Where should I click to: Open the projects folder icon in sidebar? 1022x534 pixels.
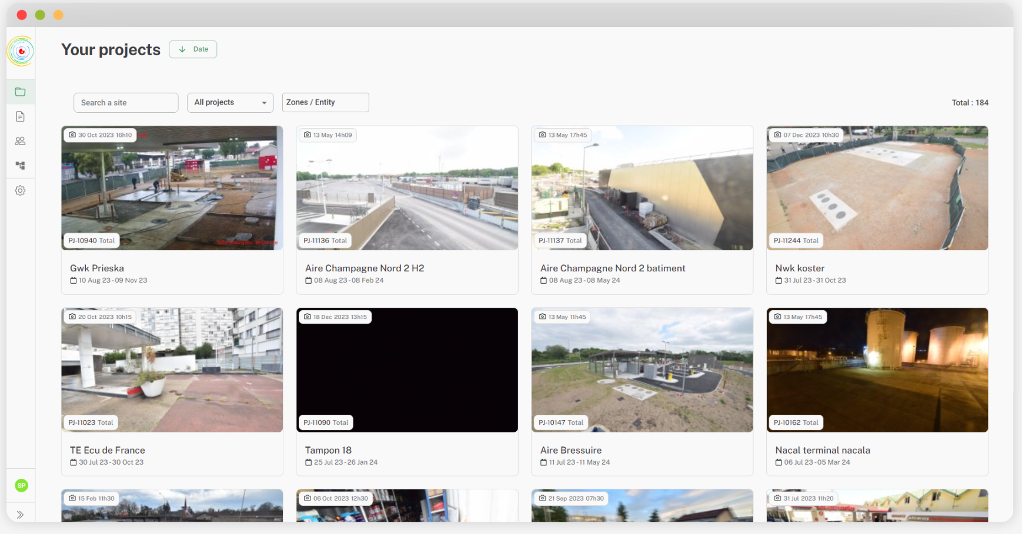tap(20, 92)
